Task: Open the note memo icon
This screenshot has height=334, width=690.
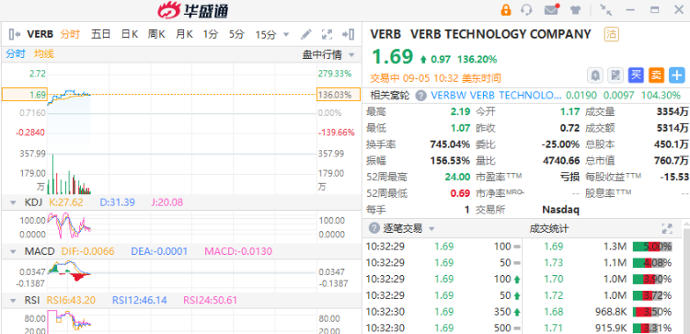Action: [615, 75]
